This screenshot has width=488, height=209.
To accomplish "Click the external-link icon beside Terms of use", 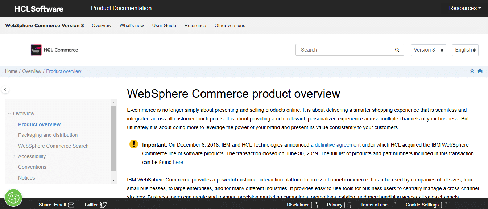I will [393, 205].
